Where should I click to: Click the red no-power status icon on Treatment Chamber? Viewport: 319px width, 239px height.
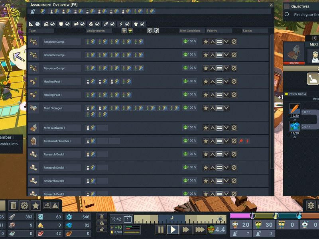point(248,141)
